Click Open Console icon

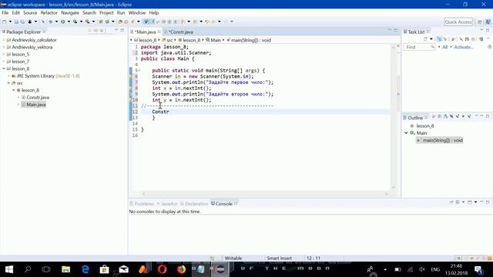469,202
